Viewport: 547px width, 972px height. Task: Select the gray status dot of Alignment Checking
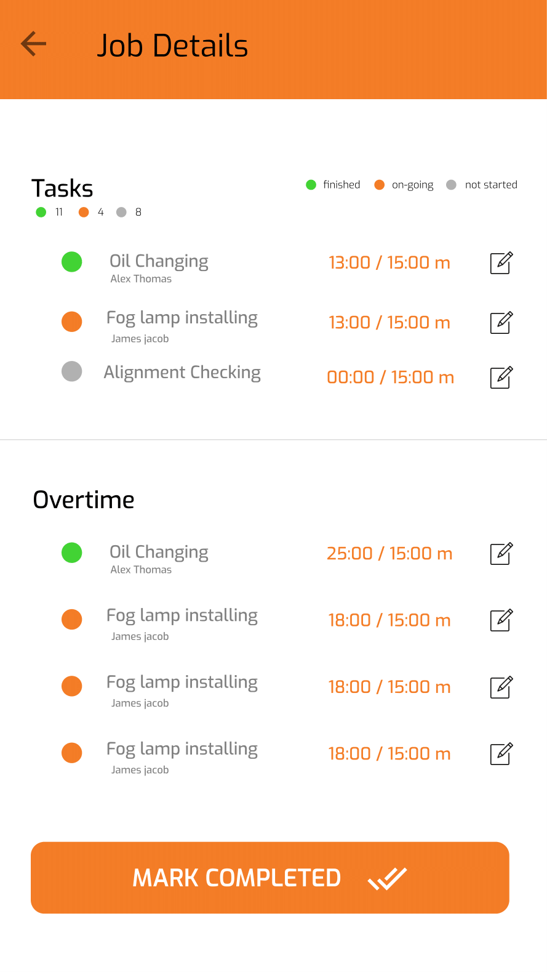click(x=72, y=371)
